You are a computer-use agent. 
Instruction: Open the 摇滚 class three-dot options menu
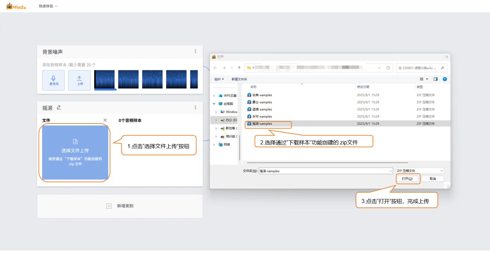[x=195, y=107]
